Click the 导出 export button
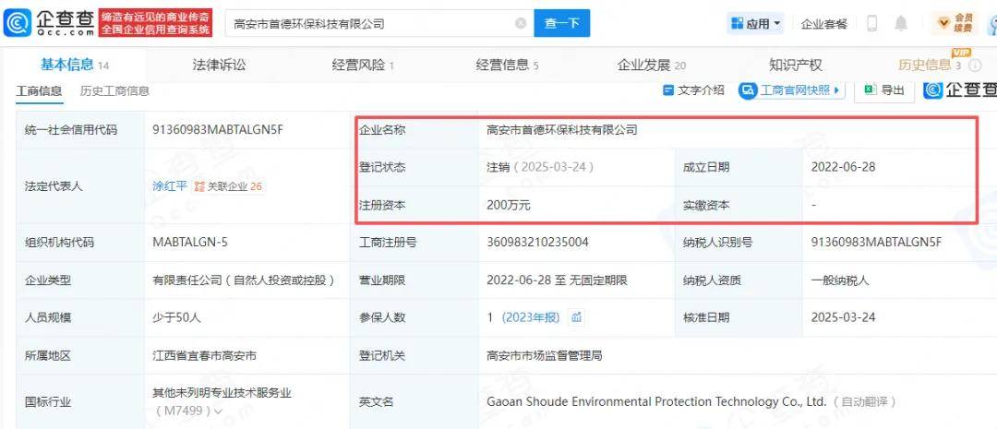The width and height of the screenshot is (997, 429). coord(883,90)
